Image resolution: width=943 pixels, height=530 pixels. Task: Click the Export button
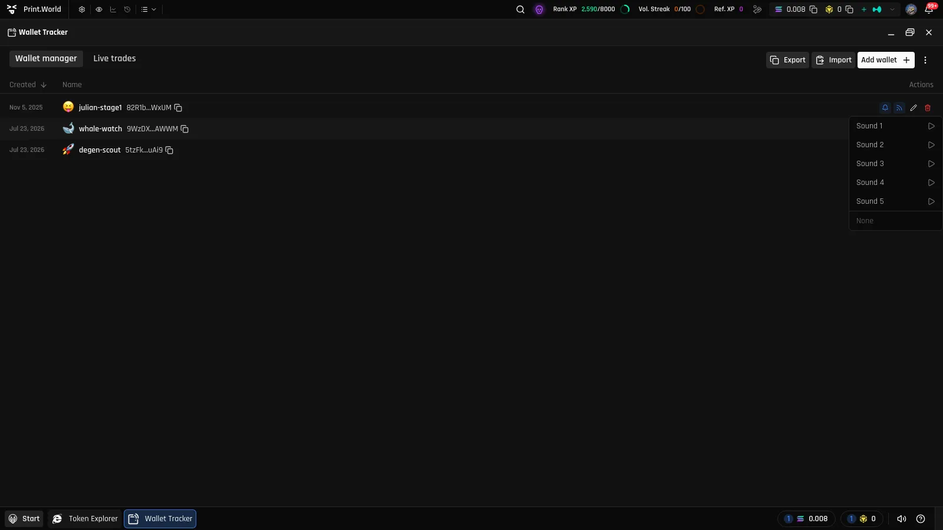[787, 60]
